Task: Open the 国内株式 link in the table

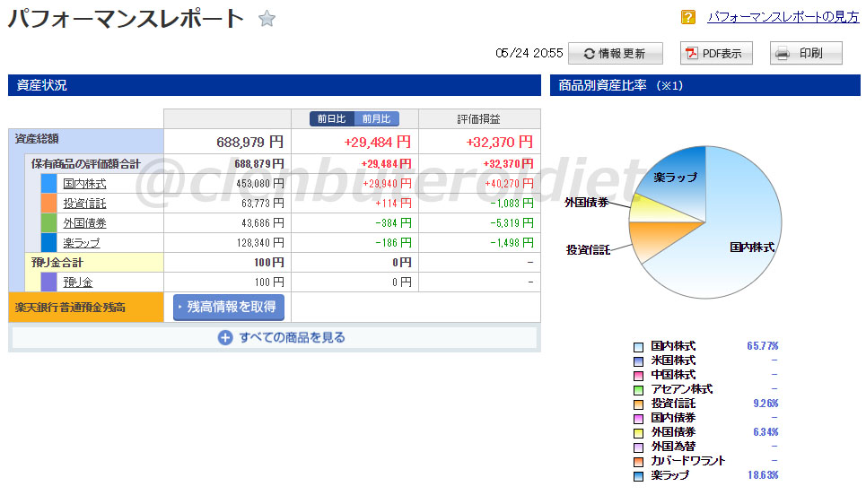Action: (x=84, y=184)
